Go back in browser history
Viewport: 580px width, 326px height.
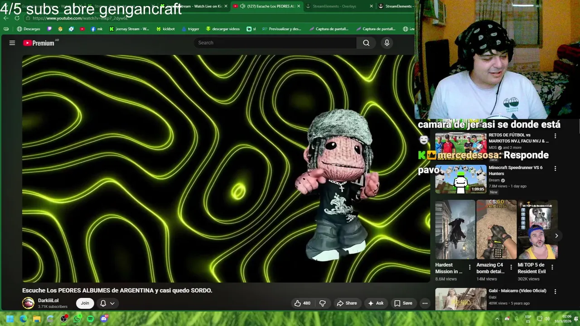[x=6, y=18]
